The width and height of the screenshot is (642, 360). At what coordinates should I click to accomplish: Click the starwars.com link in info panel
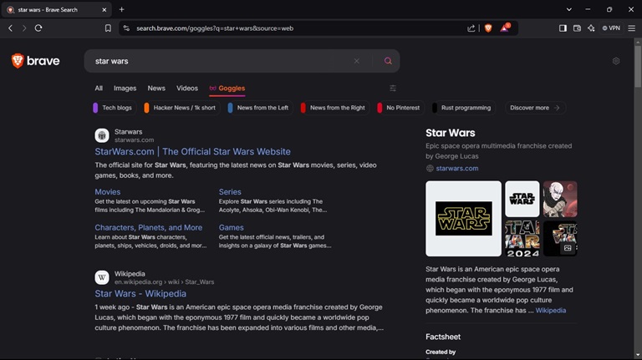coord(456,168)
